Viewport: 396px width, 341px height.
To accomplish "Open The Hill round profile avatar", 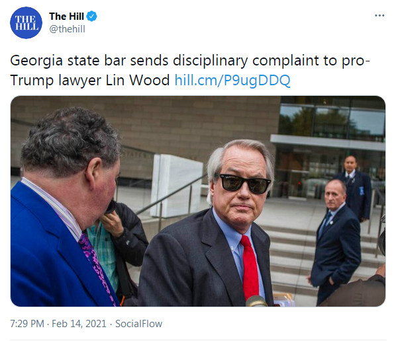I will [x=26, y=22].
